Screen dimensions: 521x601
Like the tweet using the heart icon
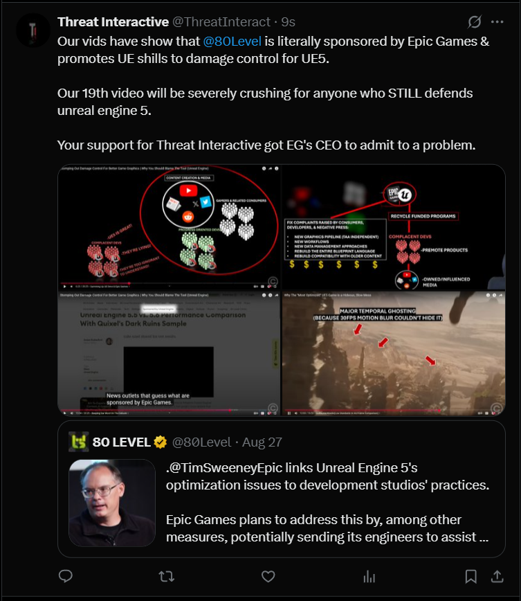pos(268,576)
